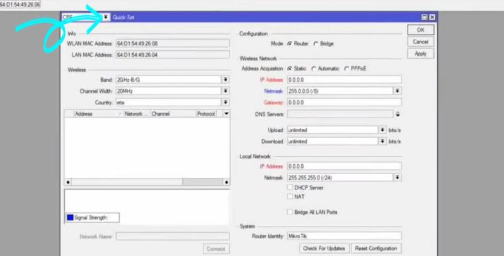Open the Local Network Netmask dropdown
The height and width of the screenshot is (256, 504).
[x=397, y=178]
